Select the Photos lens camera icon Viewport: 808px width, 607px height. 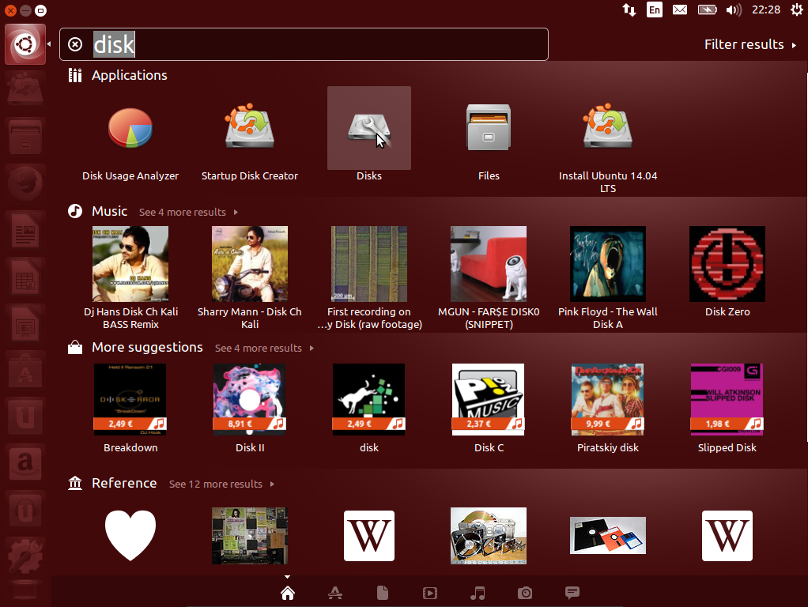pyautogui.click(x=525, y=593)
